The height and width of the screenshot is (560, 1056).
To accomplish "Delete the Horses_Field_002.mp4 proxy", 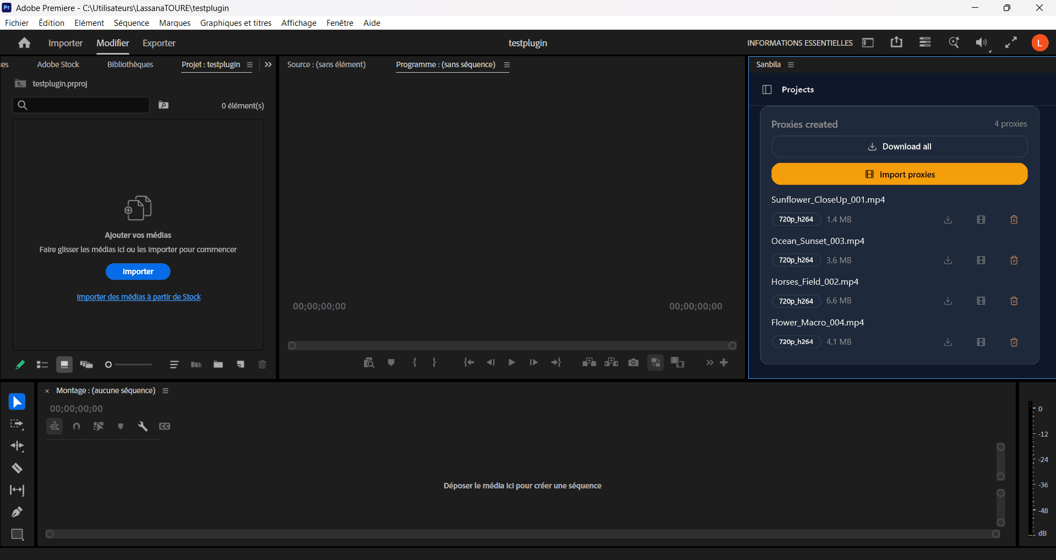I will (x=1014, y=301).
